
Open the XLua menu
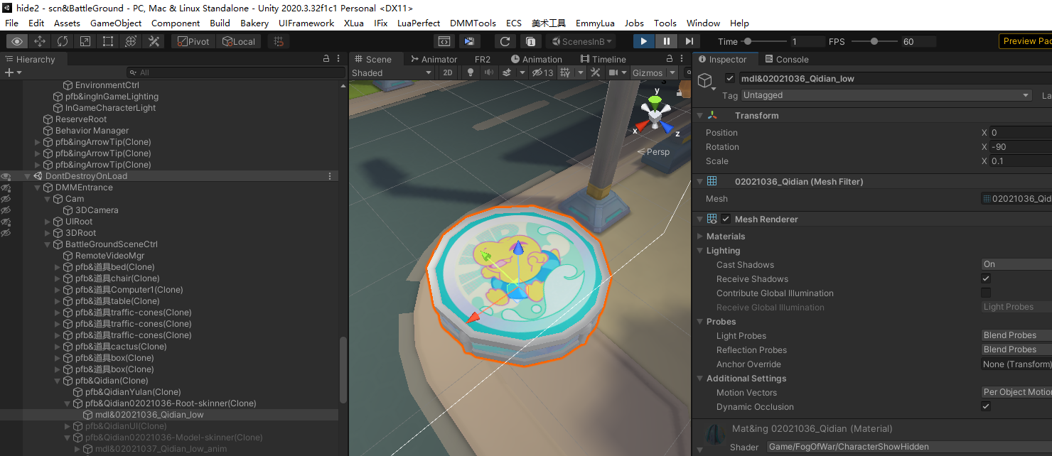pyautogui.click(x=353, y=23)
